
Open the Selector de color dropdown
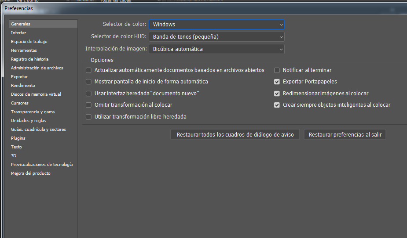click(x=216, y=24)
